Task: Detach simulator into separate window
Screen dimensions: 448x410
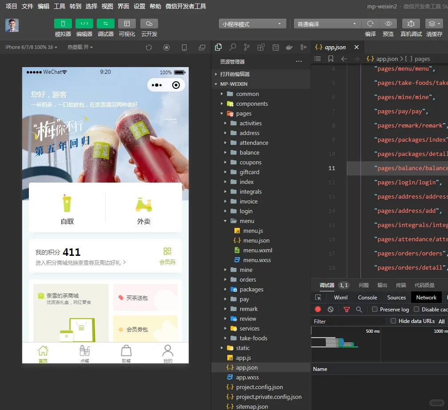Action: point(202,48)
